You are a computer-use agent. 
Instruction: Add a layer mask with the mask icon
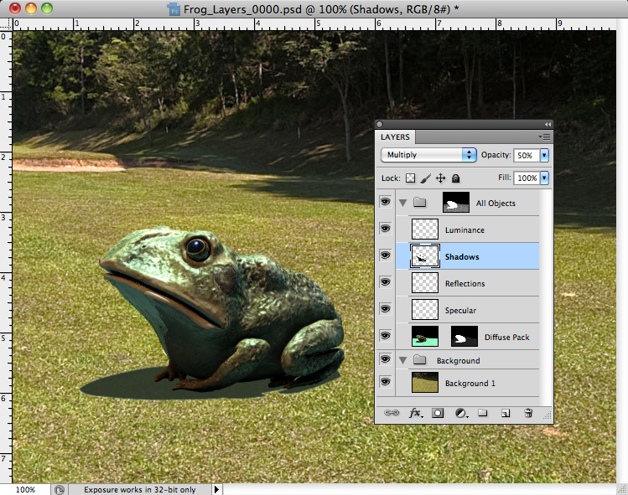coord(438,413)
